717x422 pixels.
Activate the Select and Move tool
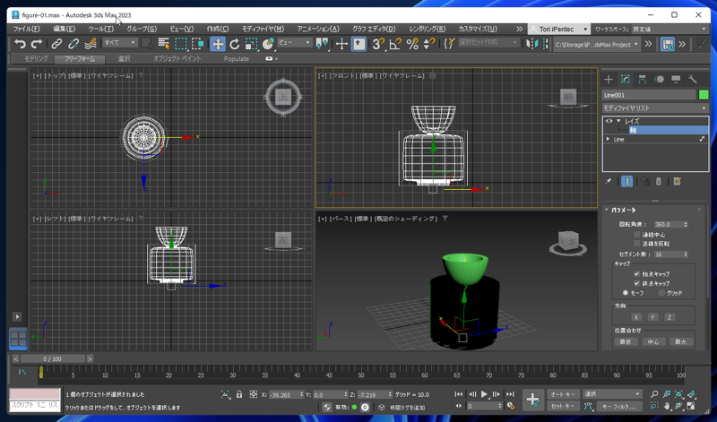coord(218,44)
